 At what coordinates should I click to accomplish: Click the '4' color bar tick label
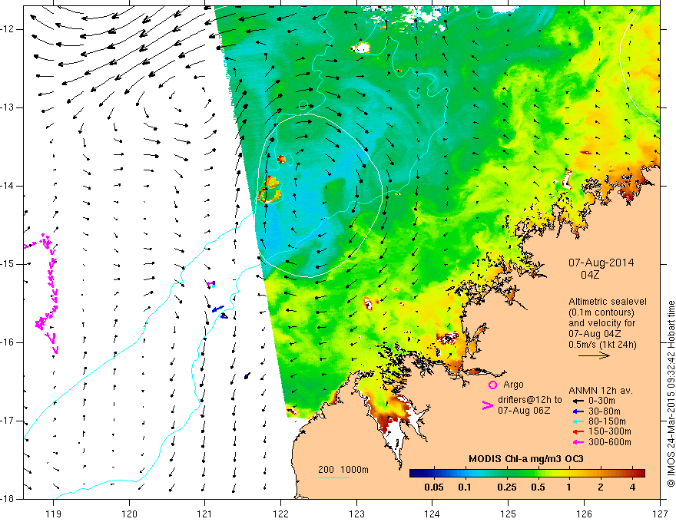click(x=632, y=487)
